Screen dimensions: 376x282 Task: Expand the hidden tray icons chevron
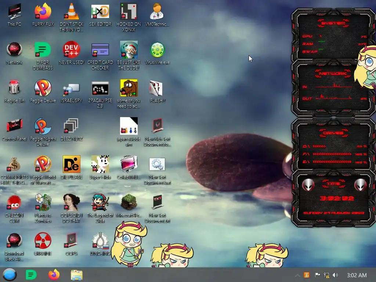(x=297, y=275)
